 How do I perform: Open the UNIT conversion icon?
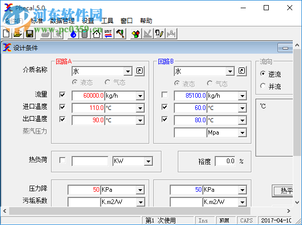(x=108, y=34)
